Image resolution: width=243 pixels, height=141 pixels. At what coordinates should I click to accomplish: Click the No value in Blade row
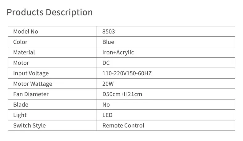pos(106,105)
